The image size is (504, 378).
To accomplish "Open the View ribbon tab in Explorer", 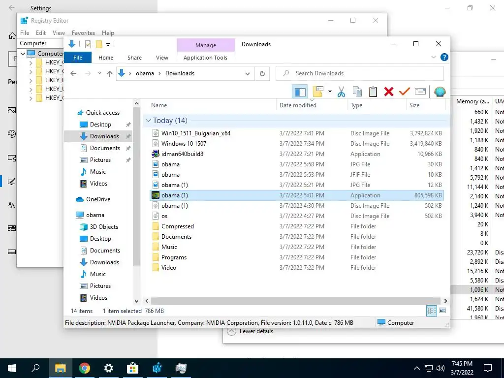I will coord(162,58).
